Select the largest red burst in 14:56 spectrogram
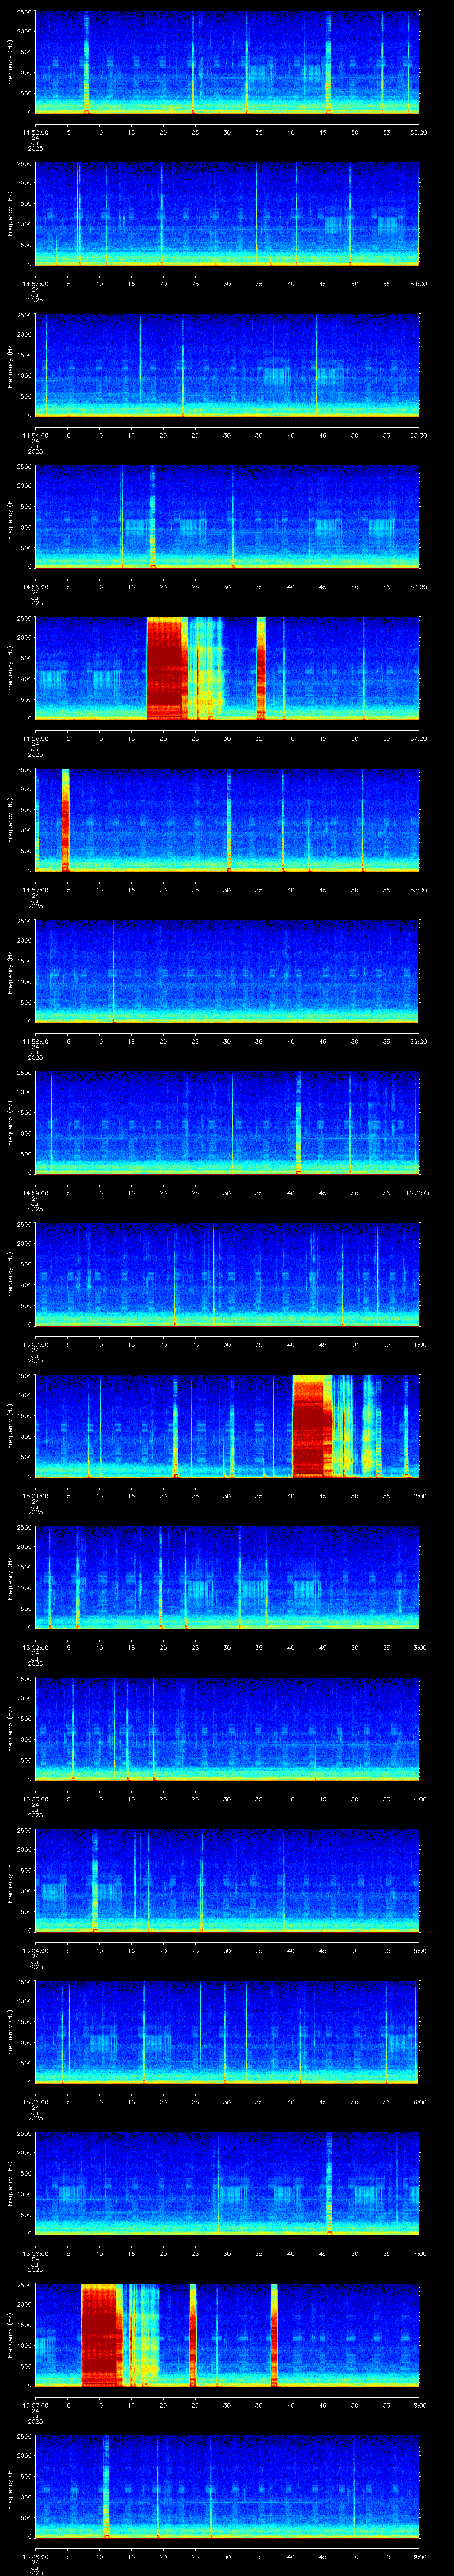 167,668
